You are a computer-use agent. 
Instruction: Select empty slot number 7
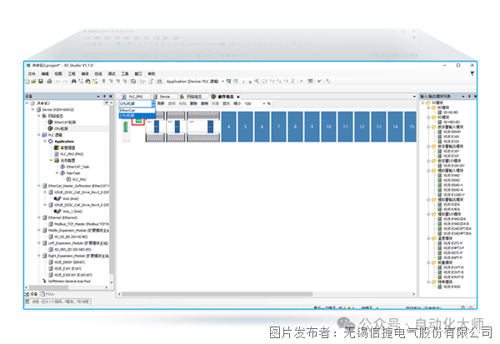pyautogui.click(x=278, y=127)
